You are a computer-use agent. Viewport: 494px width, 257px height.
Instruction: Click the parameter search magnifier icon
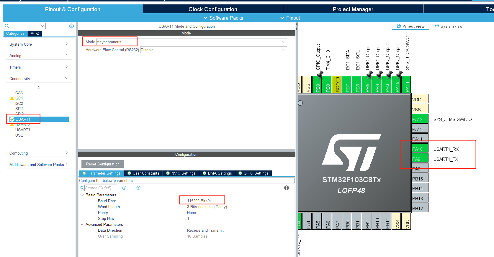pyautogui.click(x=82, y=188)
